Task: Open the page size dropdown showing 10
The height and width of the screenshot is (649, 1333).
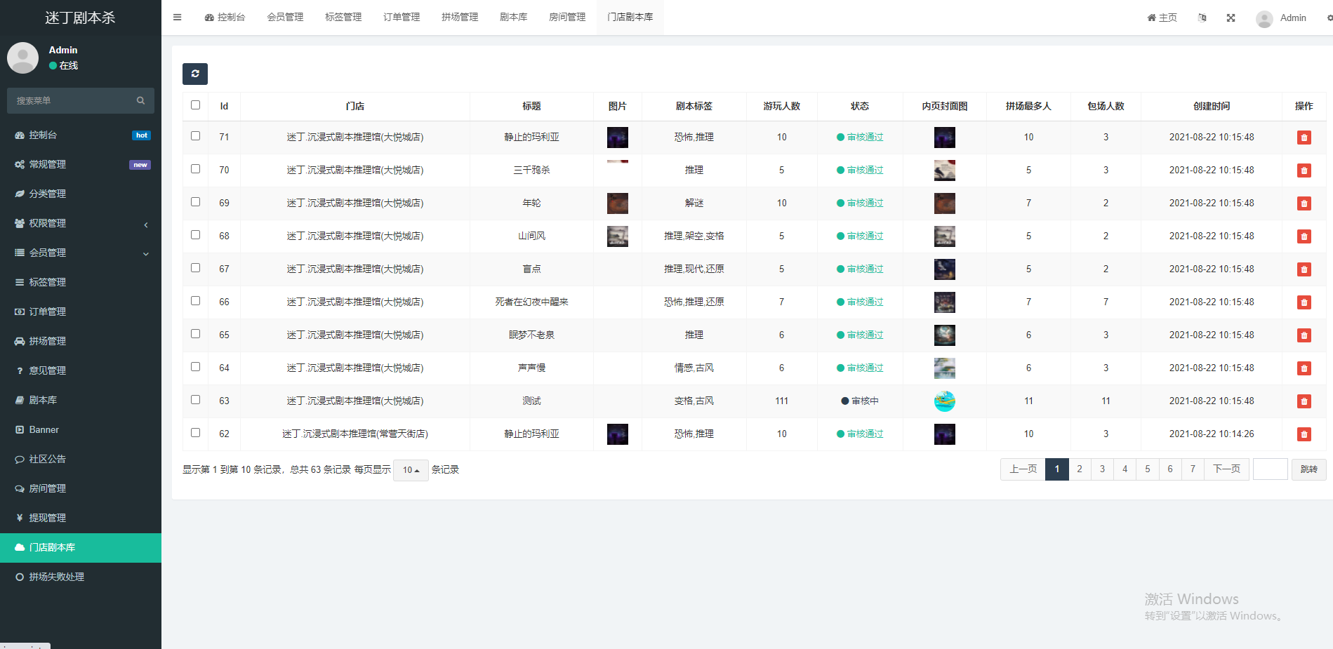Action: (x=411, y=470)
